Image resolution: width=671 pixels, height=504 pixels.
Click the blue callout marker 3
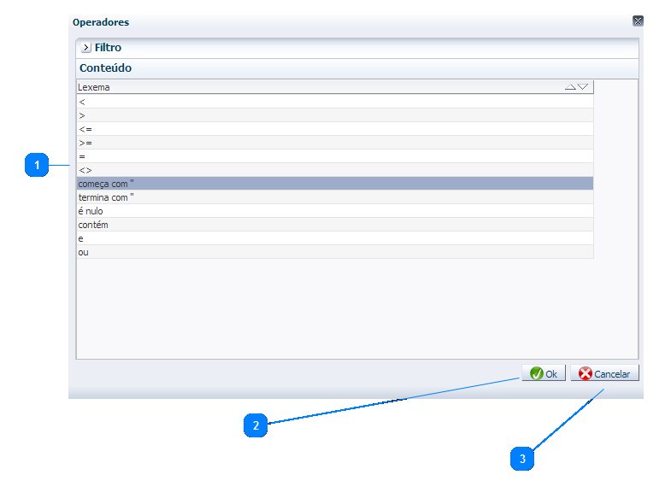tap(522, 459)
